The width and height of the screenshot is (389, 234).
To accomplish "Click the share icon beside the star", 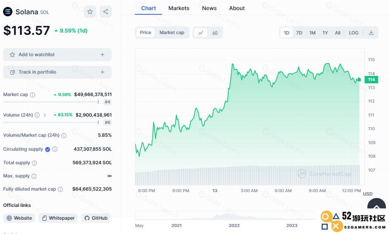I will [x=106, y=12].
